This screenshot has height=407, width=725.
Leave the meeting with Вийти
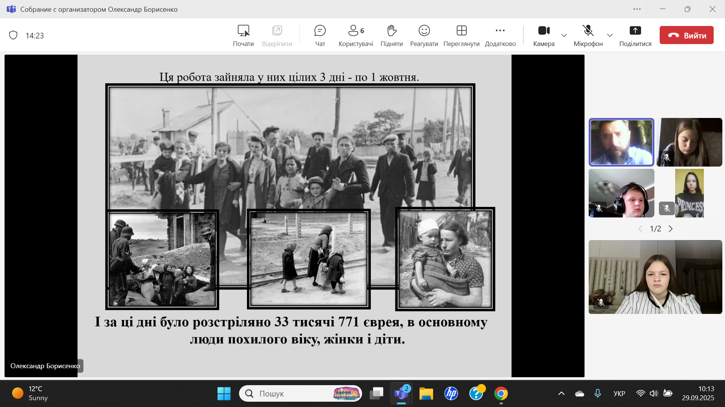pyautogui.click(x=686, y=35)
